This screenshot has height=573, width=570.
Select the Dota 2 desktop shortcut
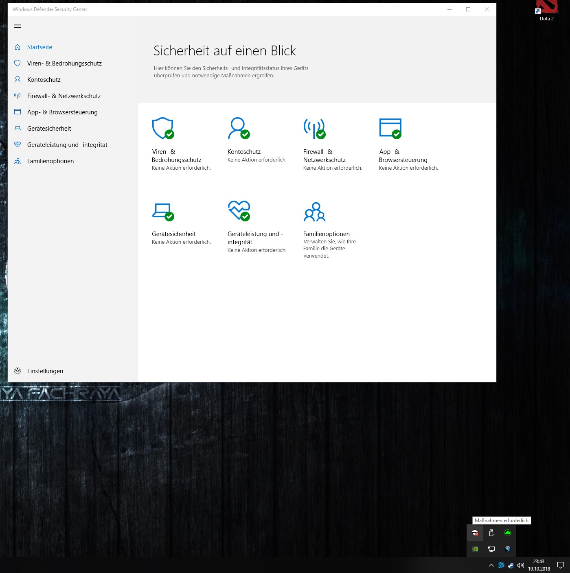coord(546,11)
